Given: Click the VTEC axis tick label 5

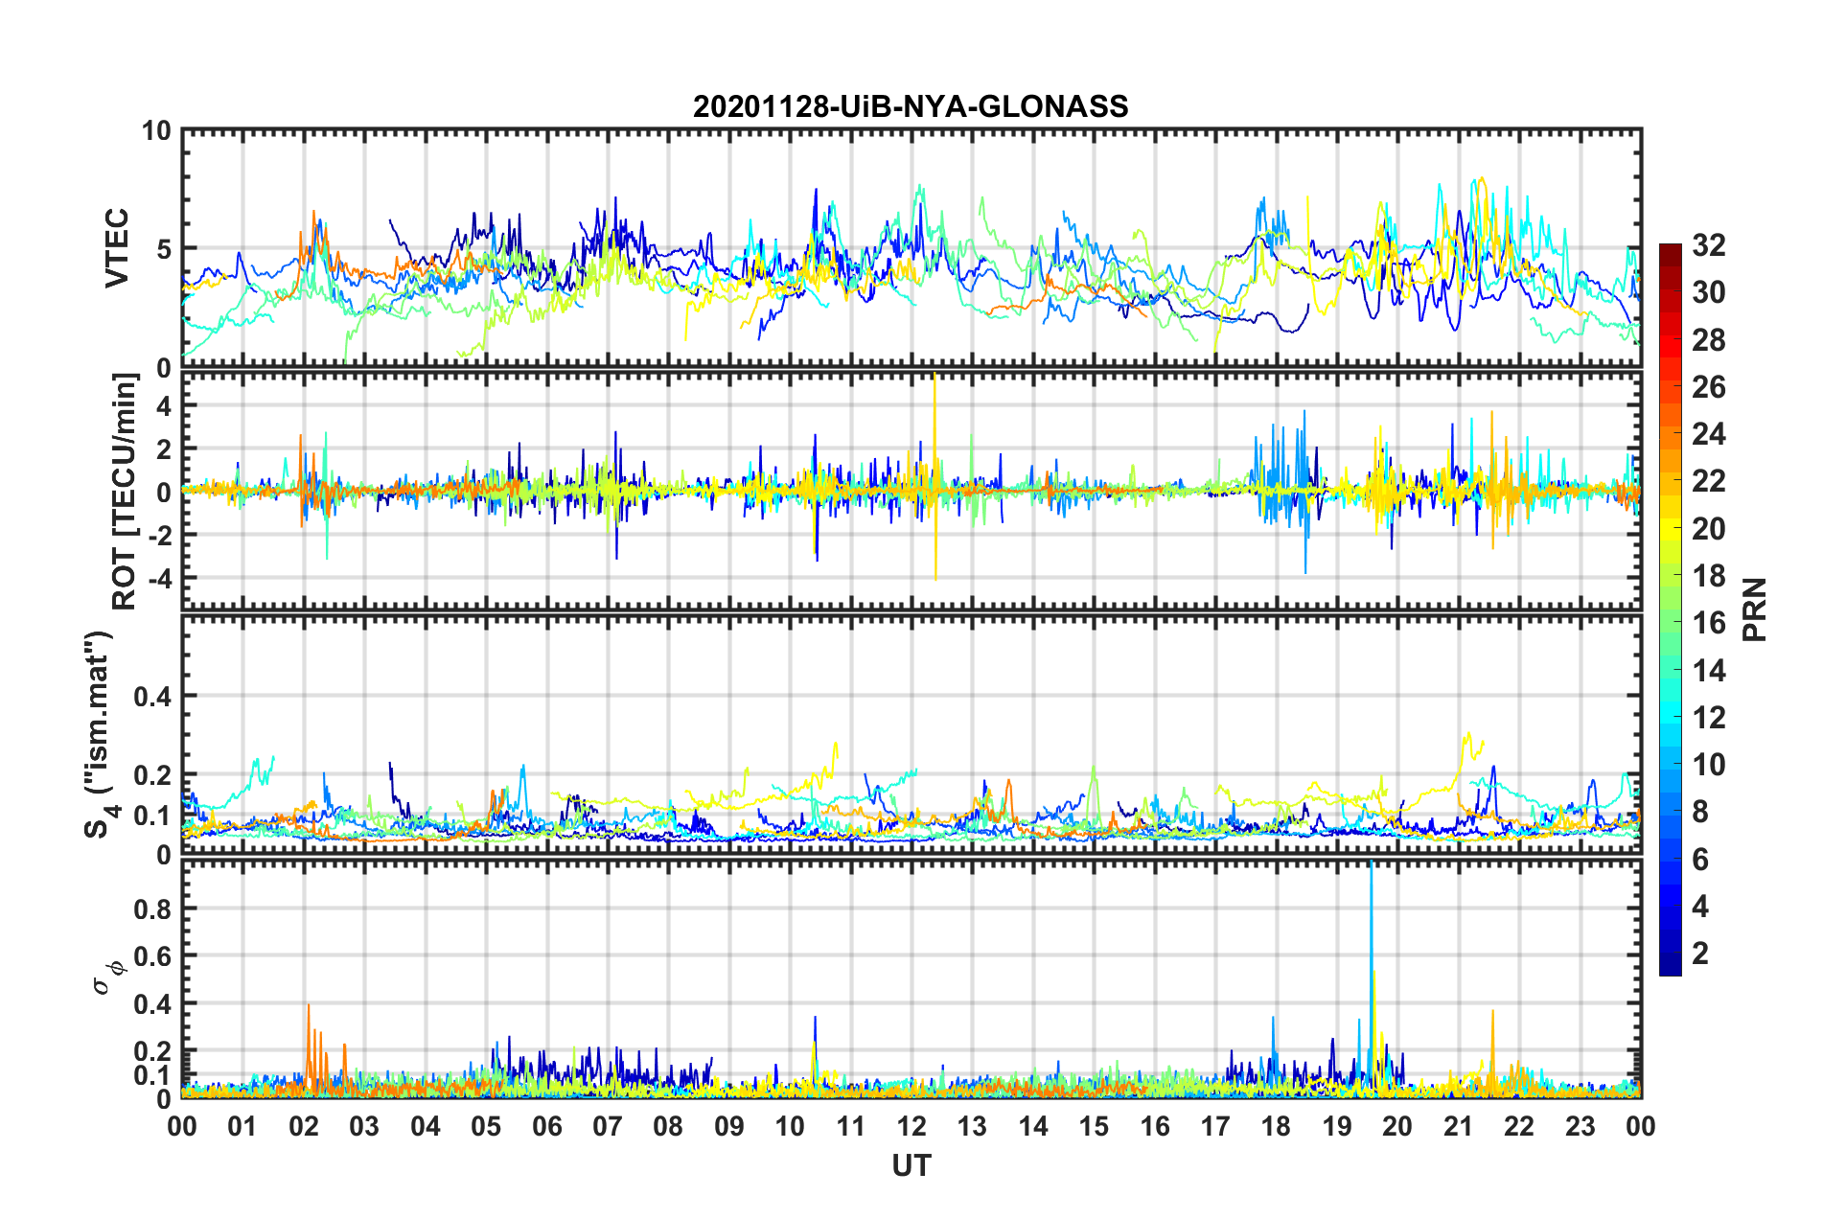Looking at the screenshot, I should [x=164, y=249].
